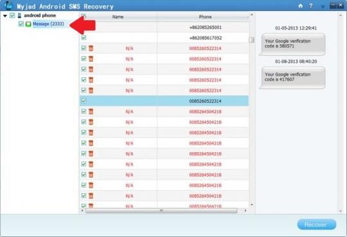Sort by the Phone column header
Screen dimensions: 347x237
click(x=205, y=17)
